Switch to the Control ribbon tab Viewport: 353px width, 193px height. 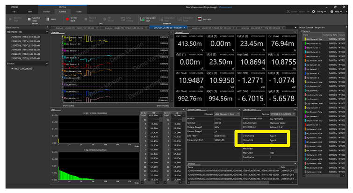(x=63, y=12)
